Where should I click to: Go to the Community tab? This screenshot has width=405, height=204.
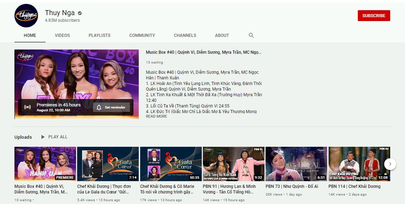[x=142, y=35]
